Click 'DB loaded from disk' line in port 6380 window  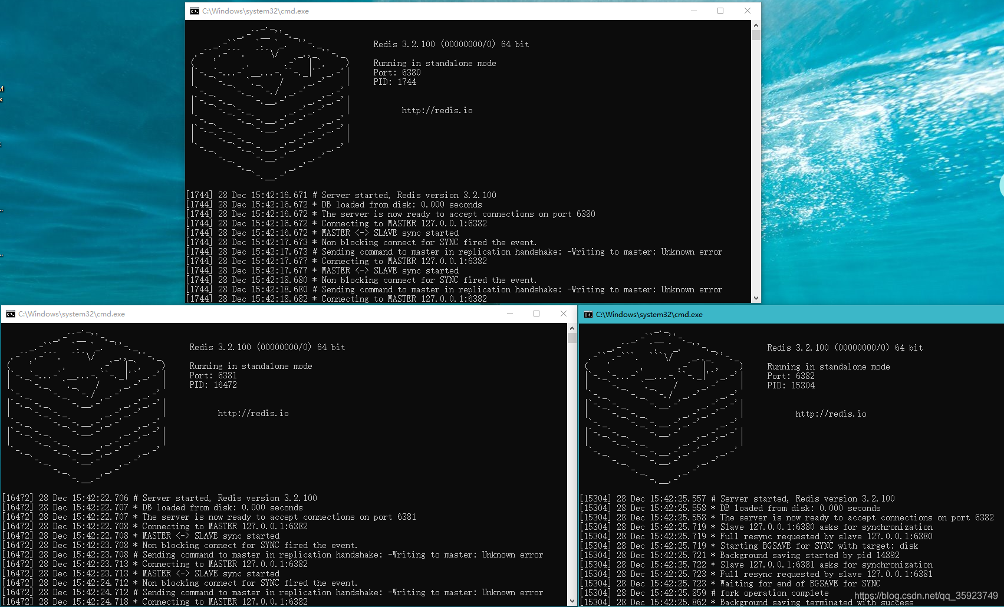(334, 204)
